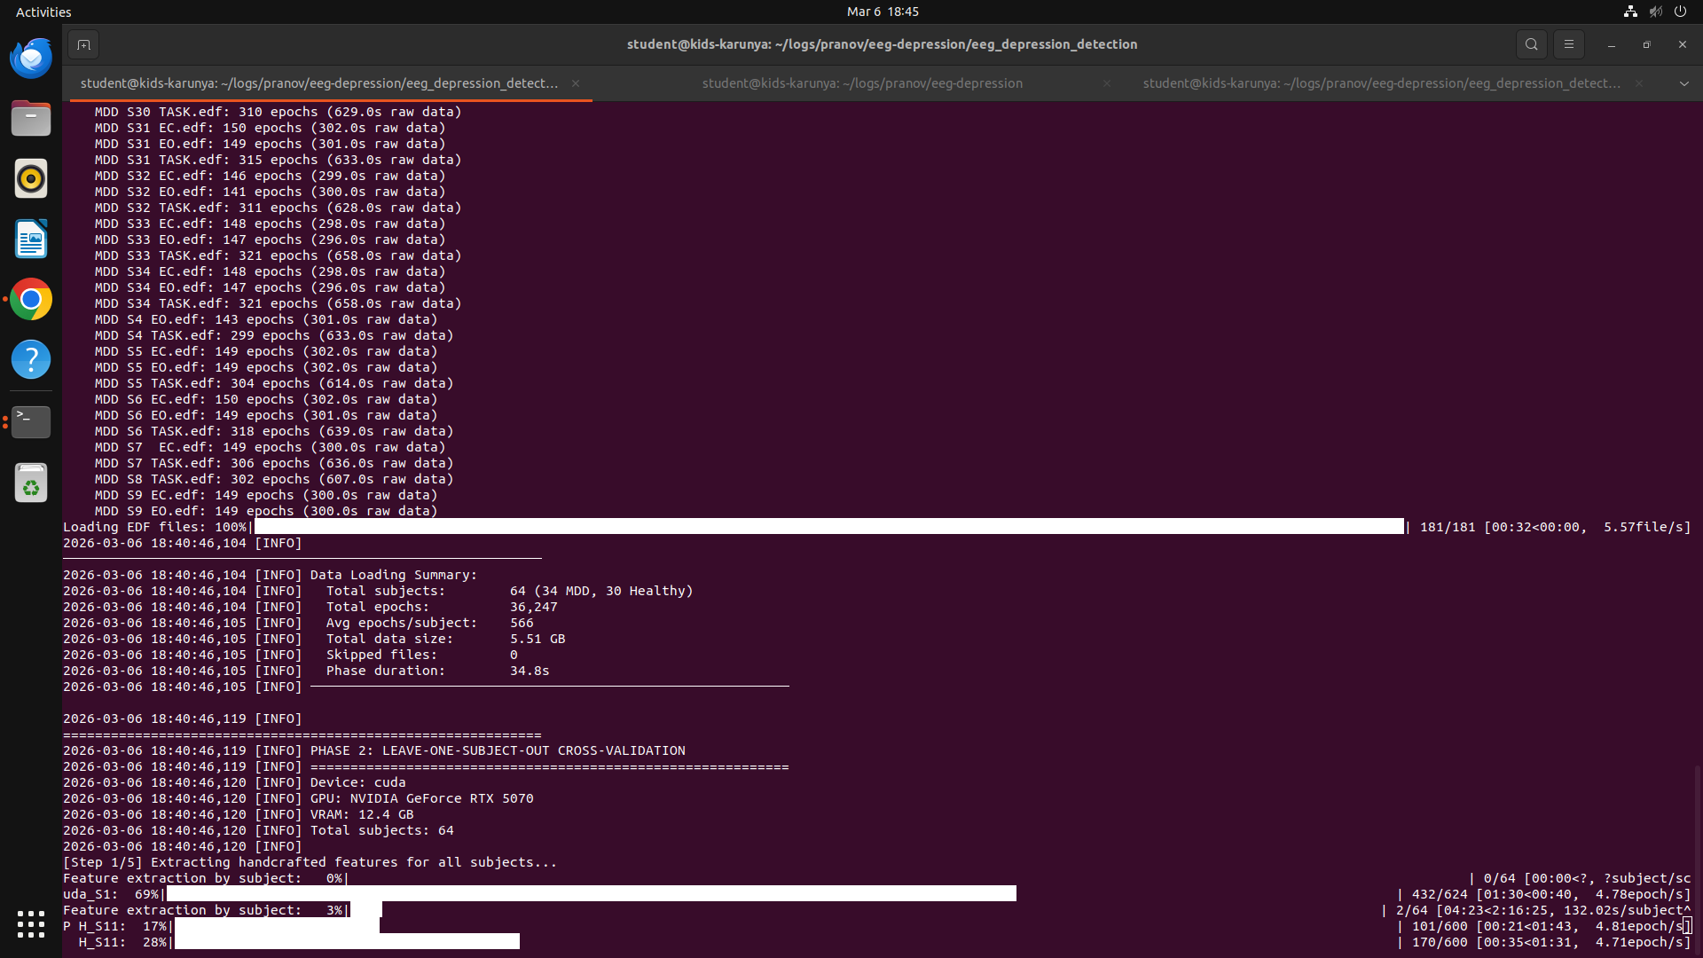Open the clock calendar Mar 6 18:45
Screen dimensions: 1703x958
(882, 12)
